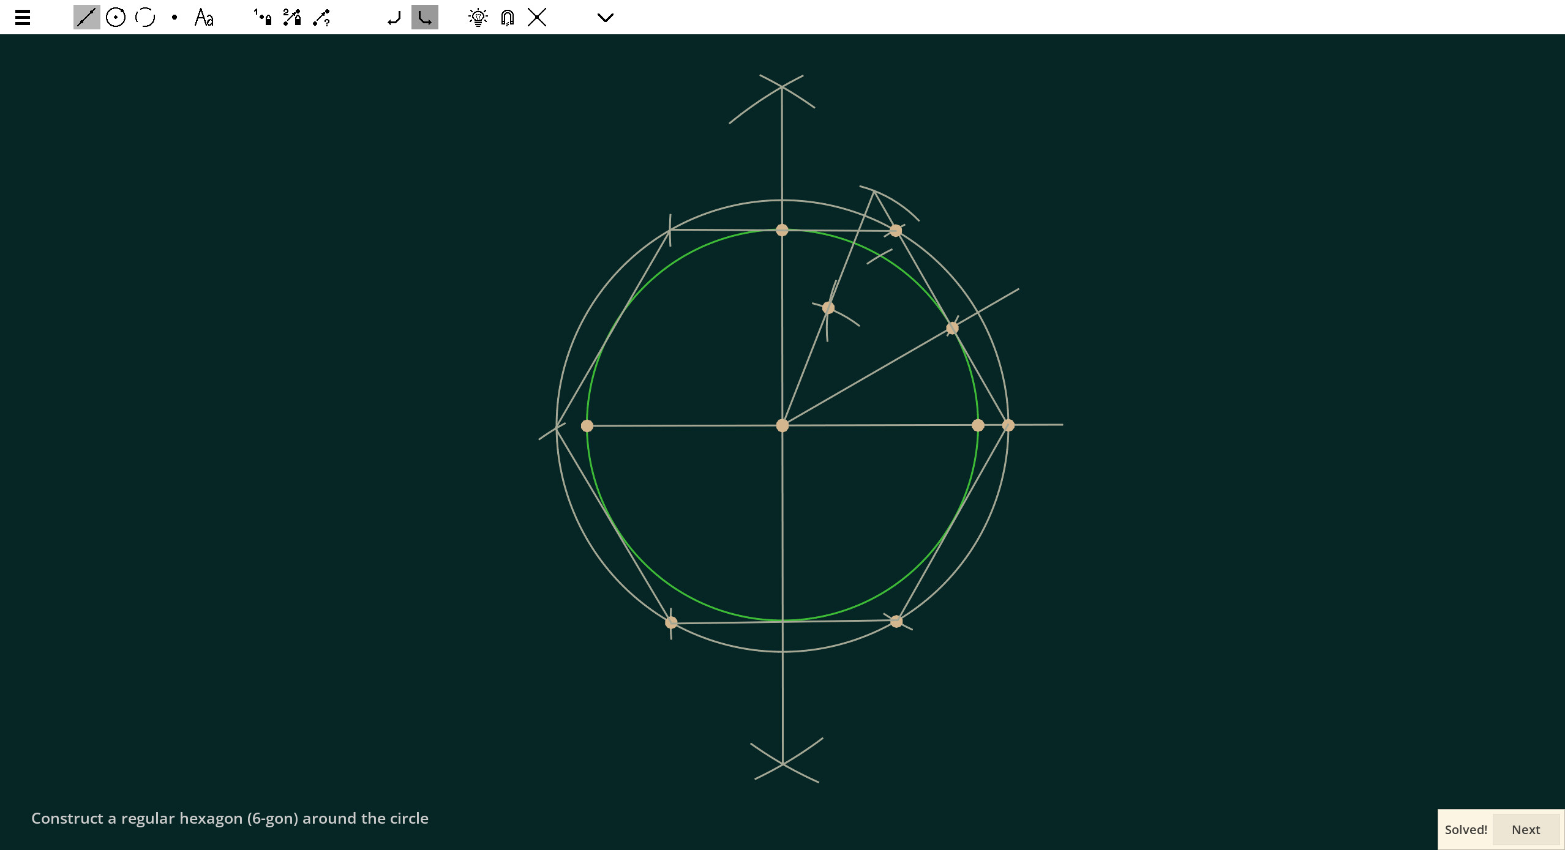Activate the Compass tool
This screenshot has height=850, width=1565.
coord(145,17)
